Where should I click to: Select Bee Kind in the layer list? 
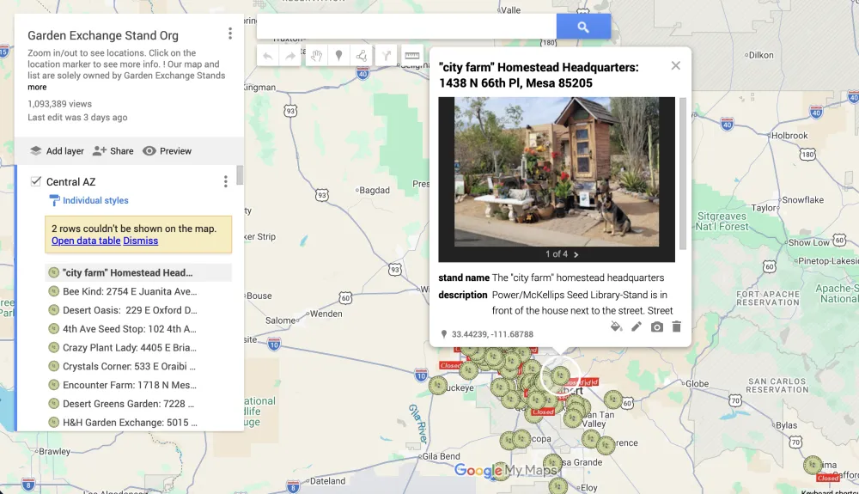click(129, 291)
